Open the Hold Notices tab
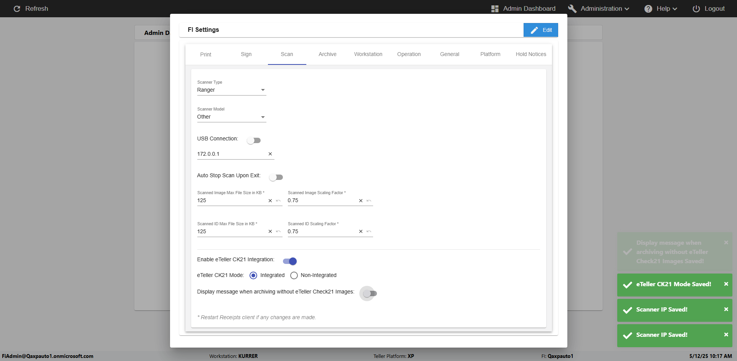This screenshot has height=361, width=737. [x=531, y=54]
